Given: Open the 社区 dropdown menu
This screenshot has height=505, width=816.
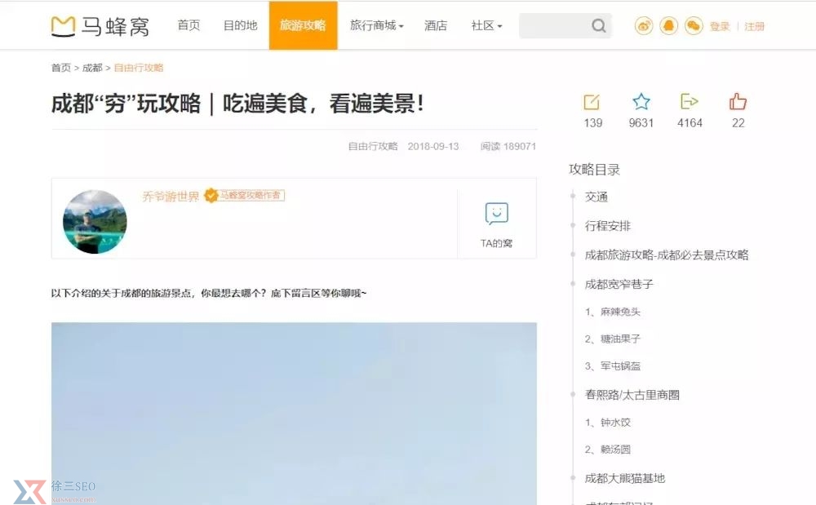Looking at the screenshot, I should (485, 25).
